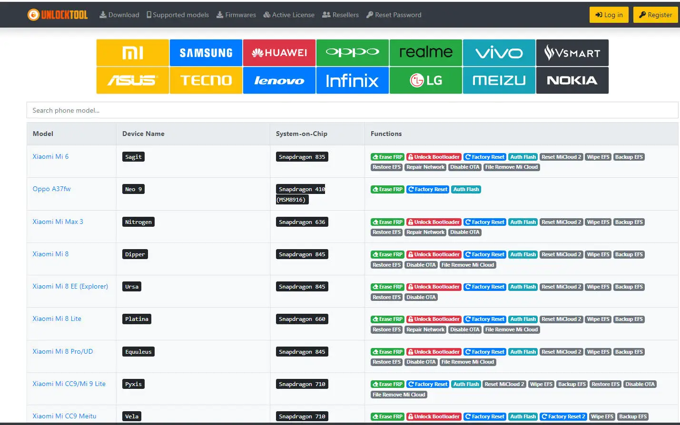The height and width of the screenshot is (425, 680).
Task: Select the Nokia brand tile
Action: pyautogui.click(x=572, y=80)
